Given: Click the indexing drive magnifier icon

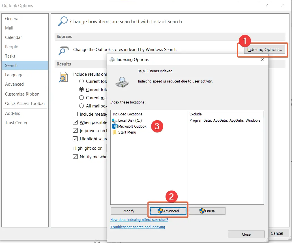Looking at the screenshot, I should [x=122, y=82].
